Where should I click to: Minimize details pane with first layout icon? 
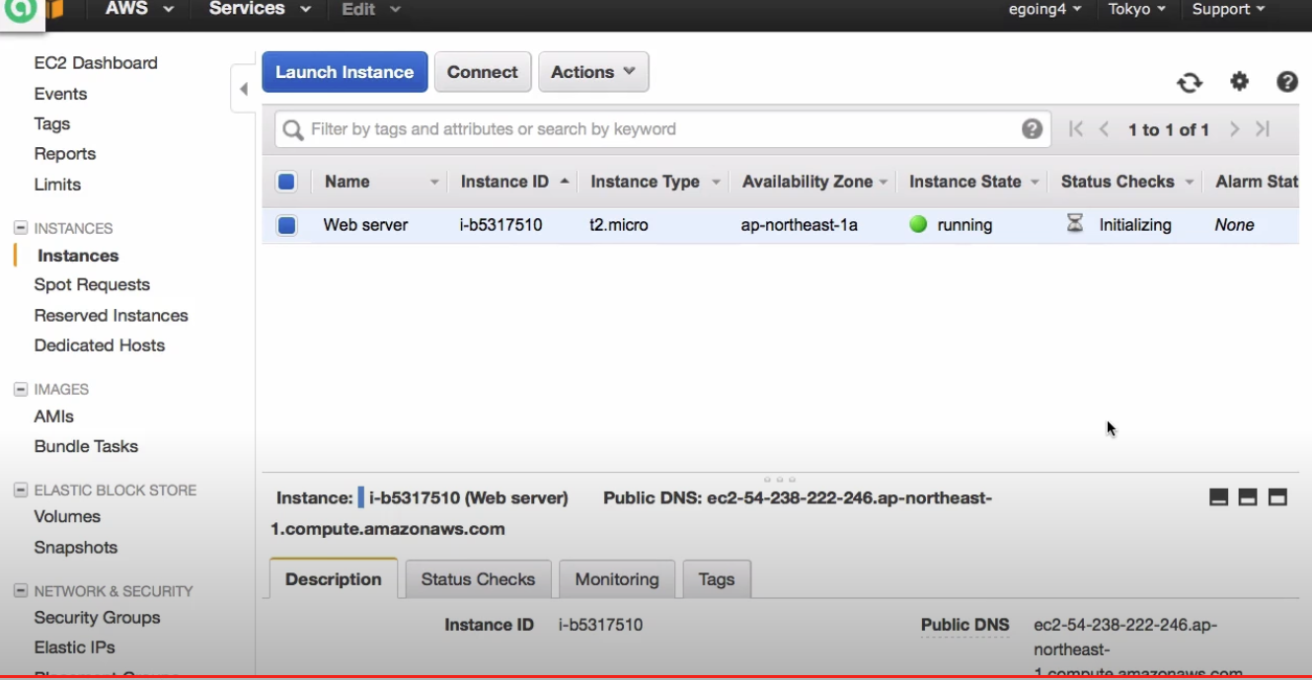1219,497
